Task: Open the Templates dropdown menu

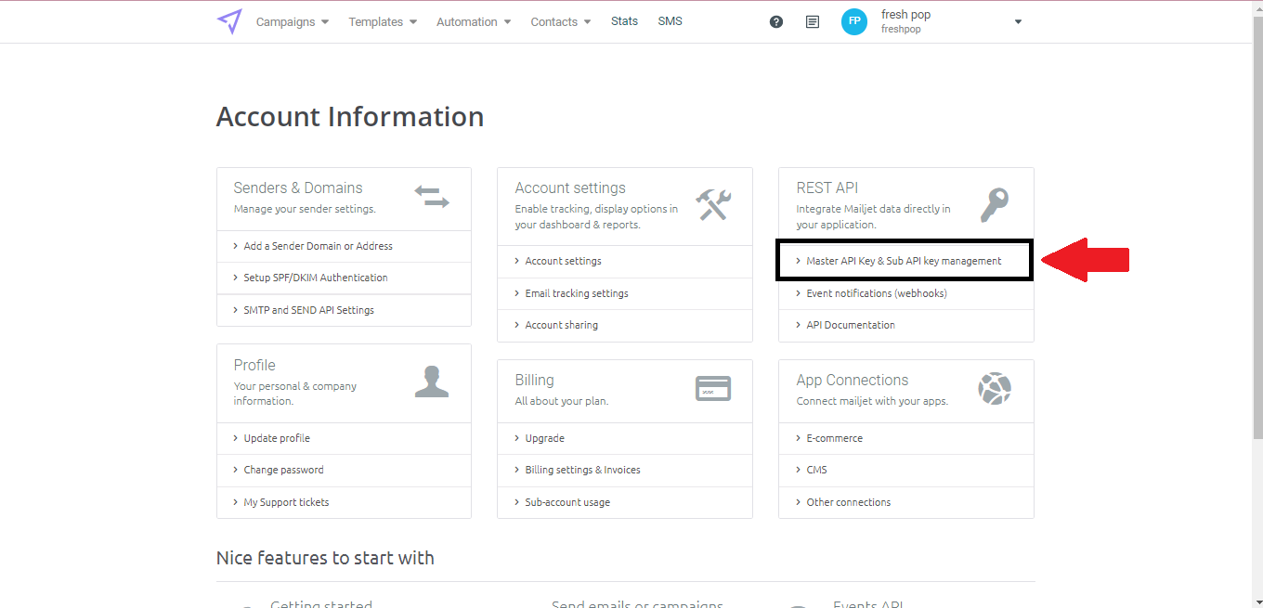Action: (383, 21)
